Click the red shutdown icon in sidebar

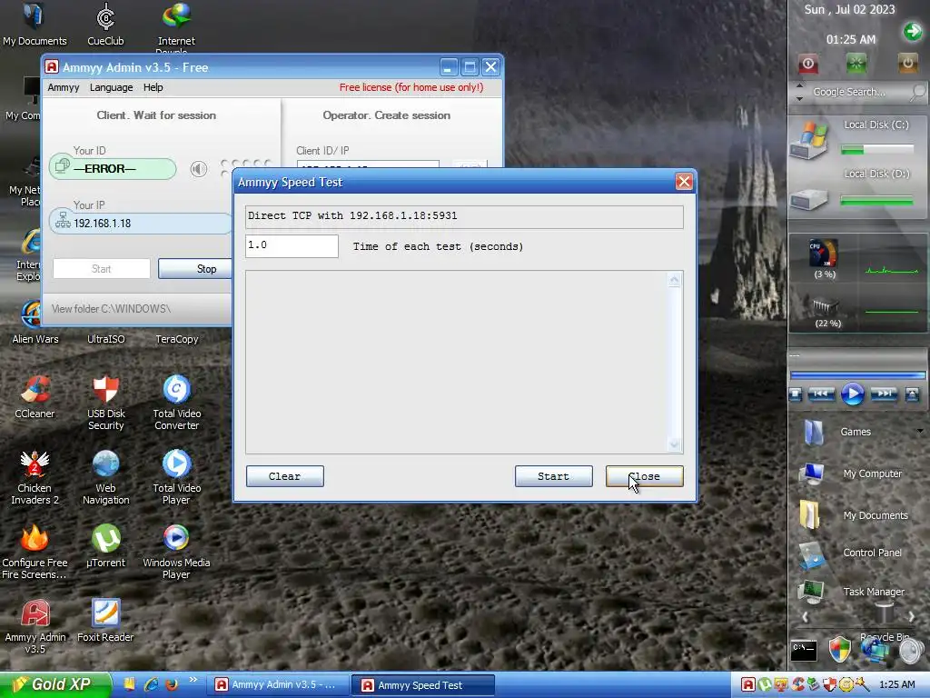807,64
